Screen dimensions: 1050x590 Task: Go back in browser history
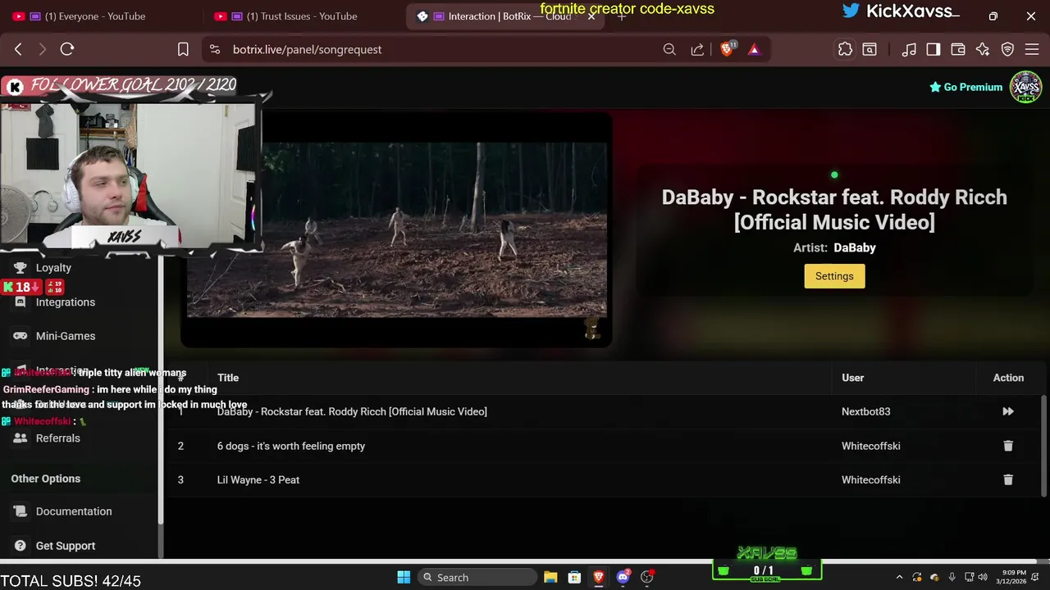coord(18,49)
